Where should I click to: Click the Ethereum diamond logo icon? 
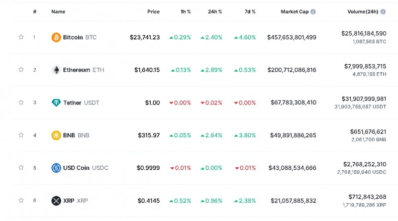pyautogui.click(x=56, y=70)
